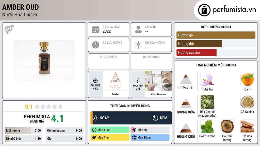Click the star badge icon above Thương hiệu

click(x=95, y=81)
